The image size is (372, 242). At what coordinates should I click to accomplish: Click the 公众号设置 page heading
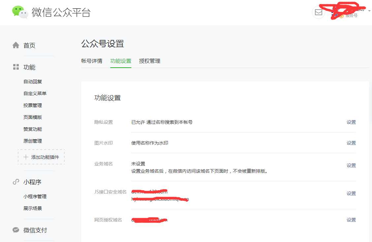pos(103,44)
